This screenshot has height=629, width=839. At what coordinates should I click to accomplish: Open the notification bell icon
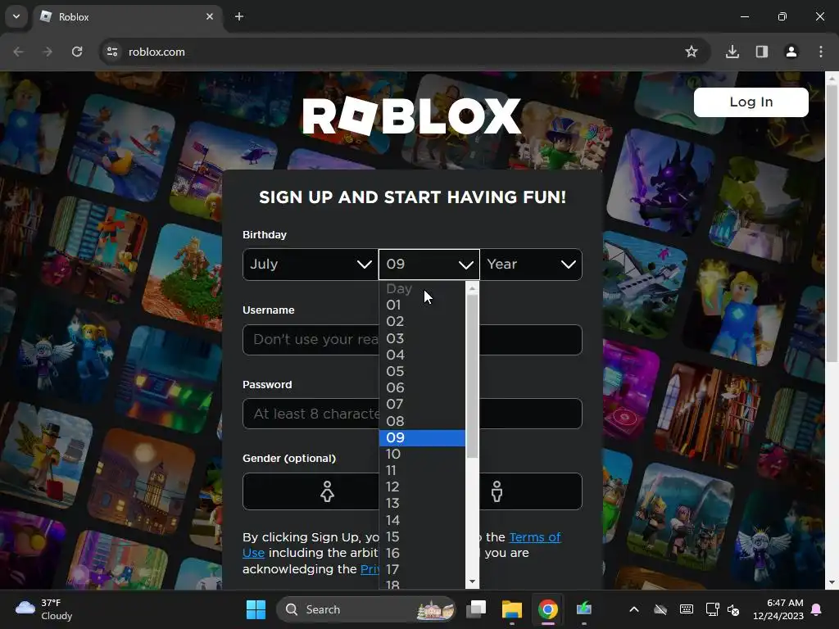pos(817,609)
